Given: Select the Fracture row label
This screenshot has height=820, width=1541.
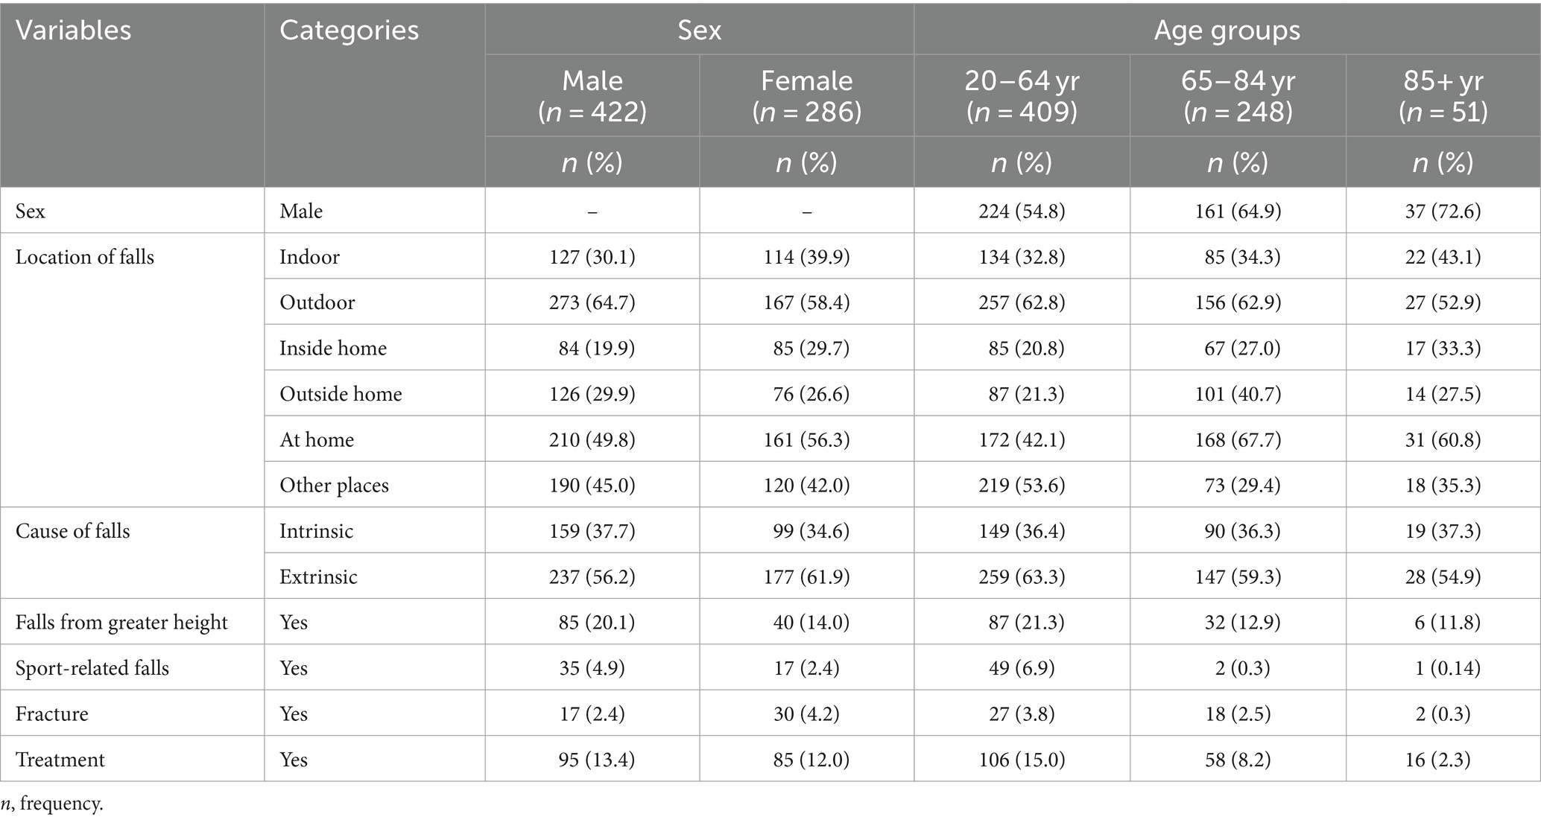Looking at the screenshot, I should point(52,713).
